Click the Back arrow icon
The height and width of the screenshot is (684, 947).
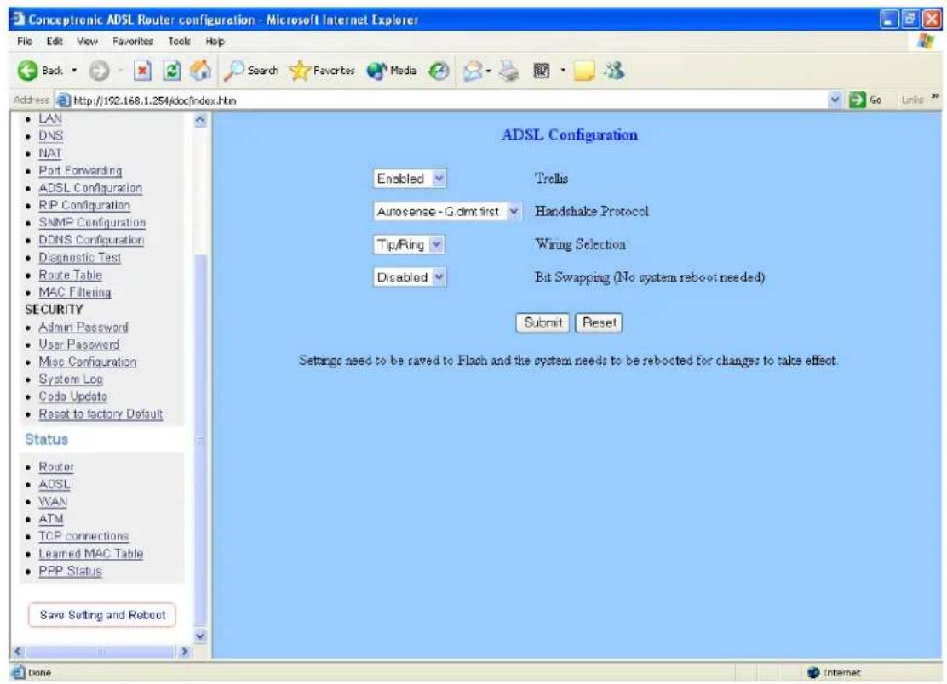(27, 71)
